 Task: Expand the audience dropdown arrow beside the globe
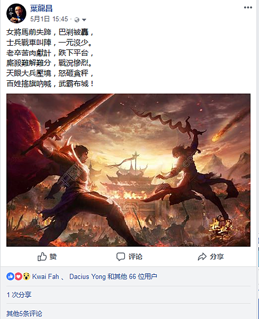(84, 20)
